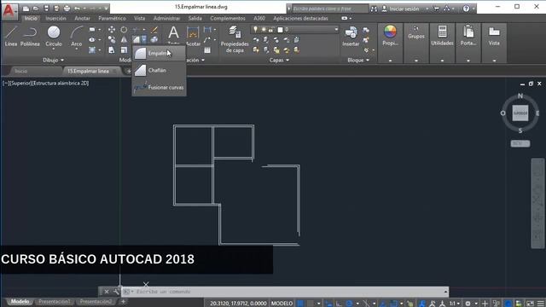
Task: Toggle MODELO space in status bar
Action: [x=282, y=304]
